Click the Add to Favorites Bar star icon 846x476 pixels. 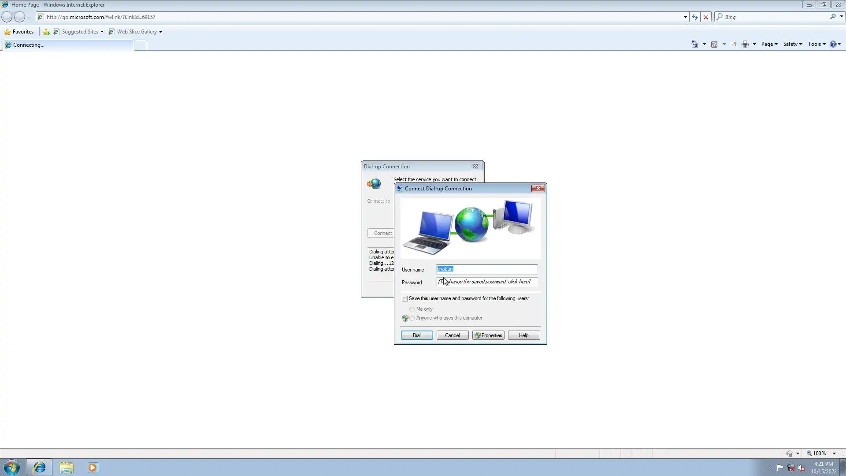pyautogui.click(x=46, y=32)
